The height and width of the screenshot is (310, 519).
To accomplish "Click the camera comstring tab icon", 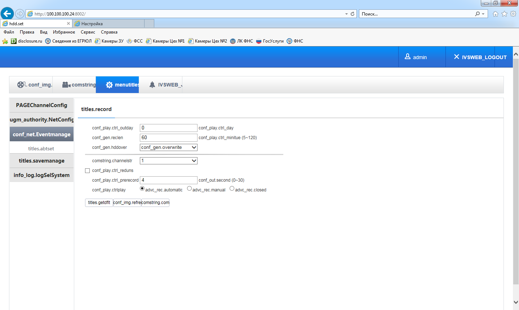I will click(x=66, y=85).
